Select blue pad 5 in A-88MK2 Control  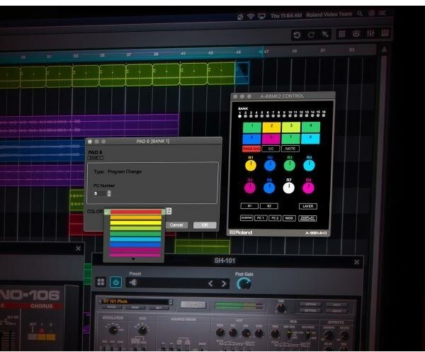(251, 140)
